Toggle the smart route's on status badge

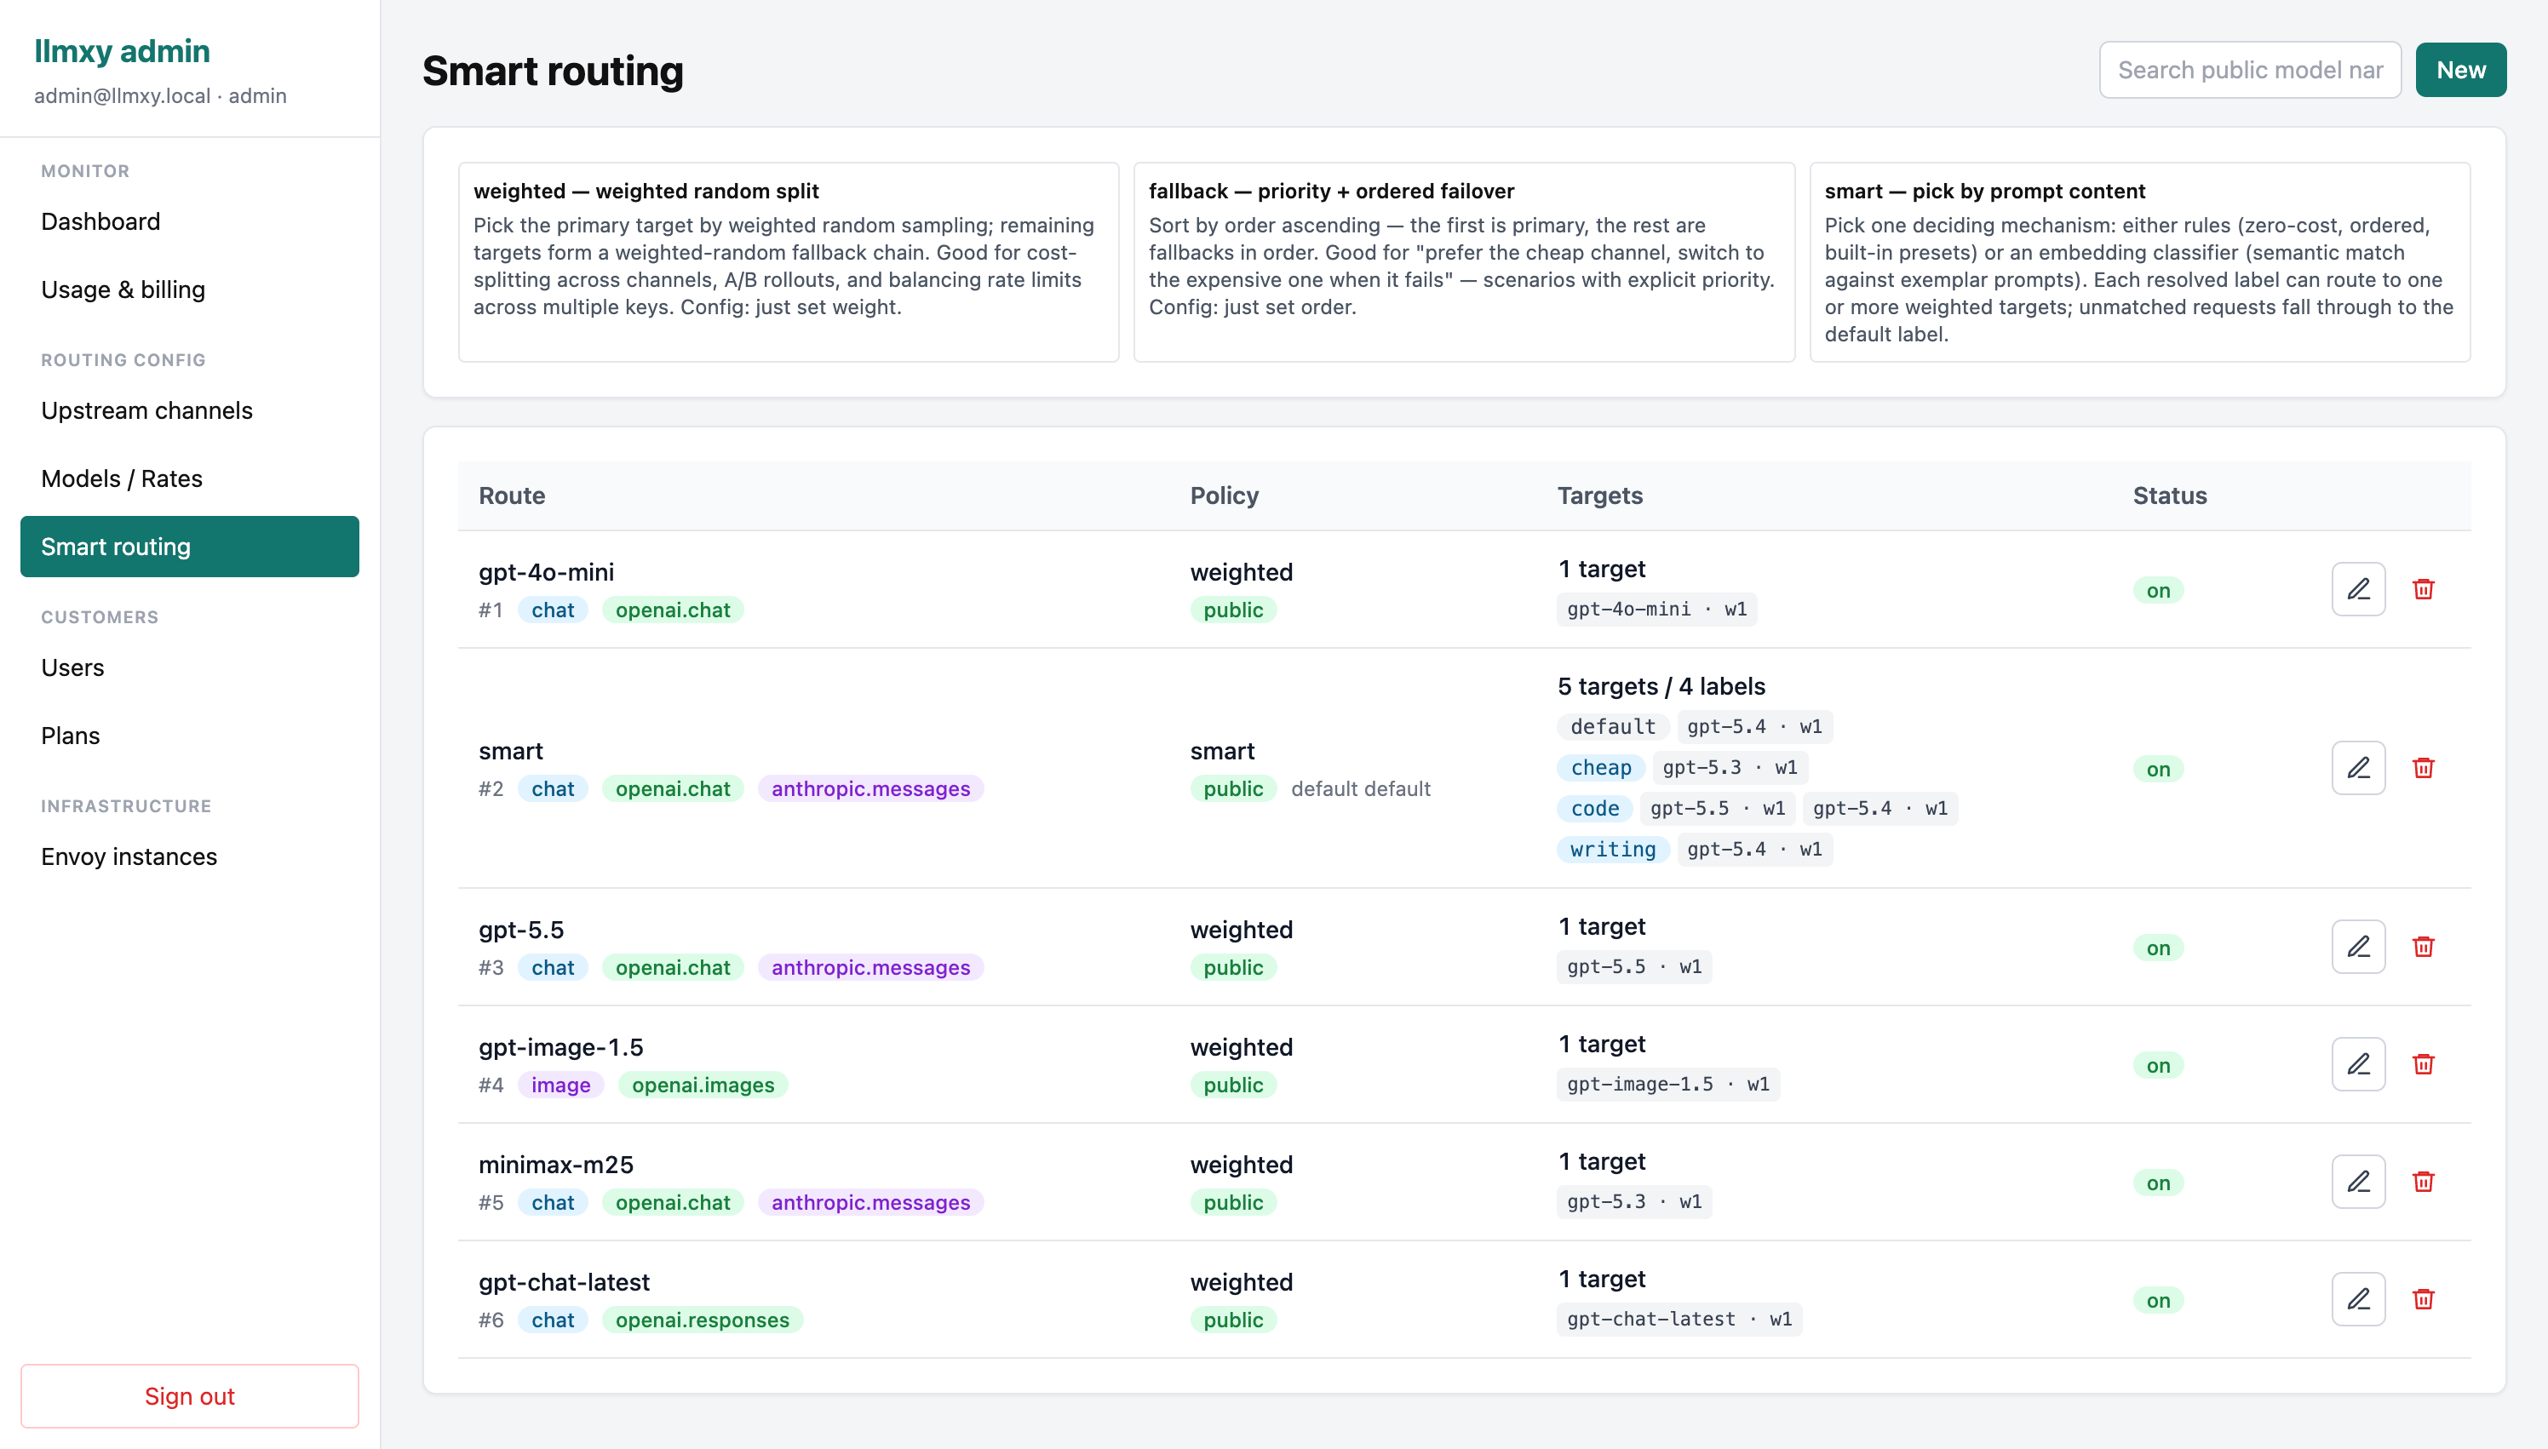2158,768
